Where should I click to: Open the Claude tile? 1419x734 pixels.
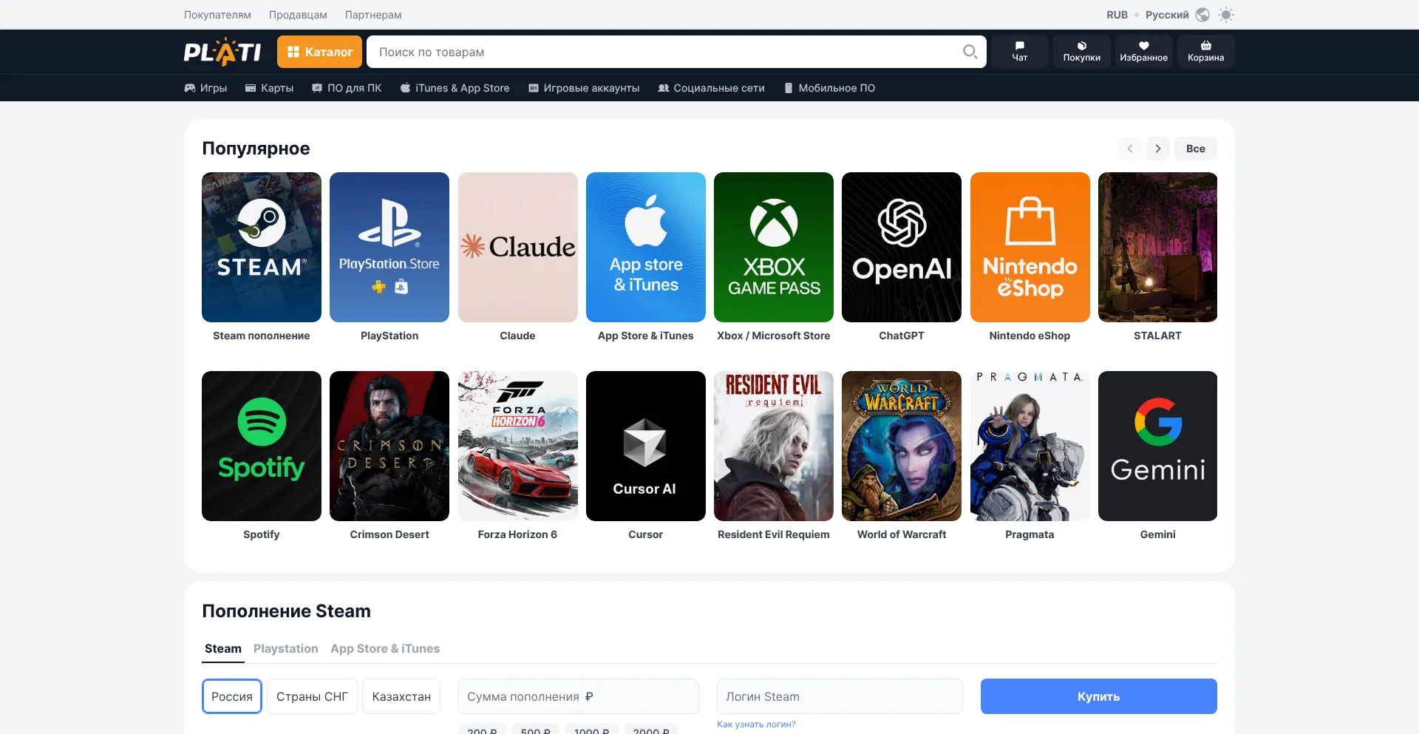coord(517,247)
